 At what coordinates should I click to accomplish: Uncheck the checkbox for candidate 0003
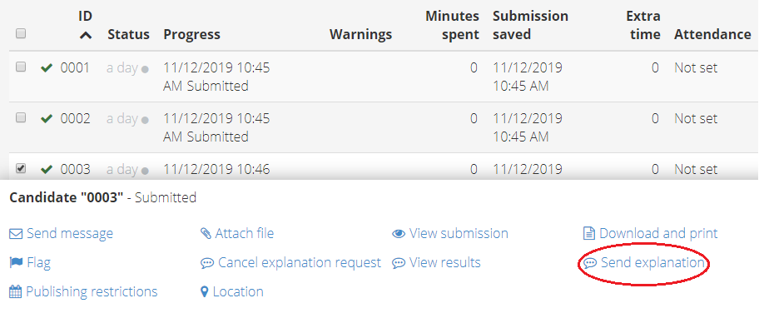pos(21,168)
